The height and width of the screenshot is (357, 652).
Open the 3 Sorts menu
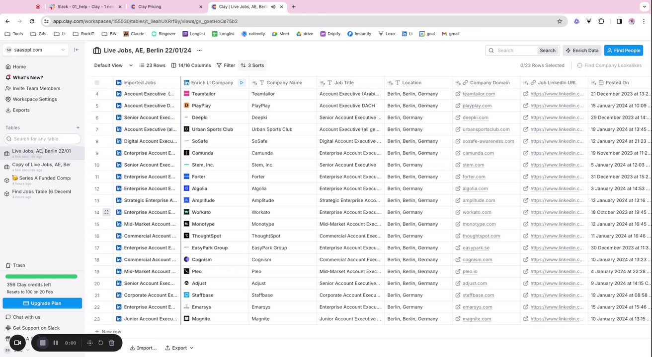(252, 65)
